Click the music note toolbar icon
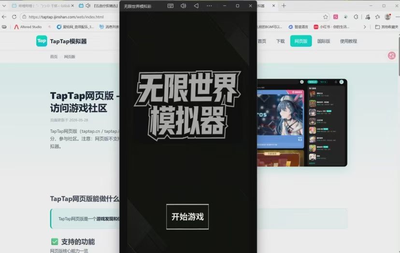Screen dimensions: 400x253 pos(367,17)
